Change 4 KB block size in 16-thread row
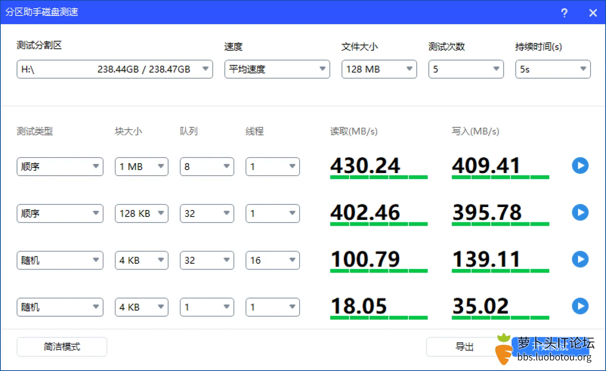This screenshot has width=606, height=371. [142, 260]
